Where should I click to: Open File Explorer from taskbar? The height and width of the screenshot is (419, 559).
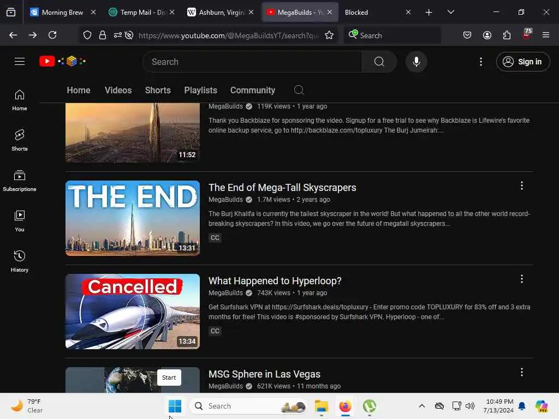click(x=321, y=406)
